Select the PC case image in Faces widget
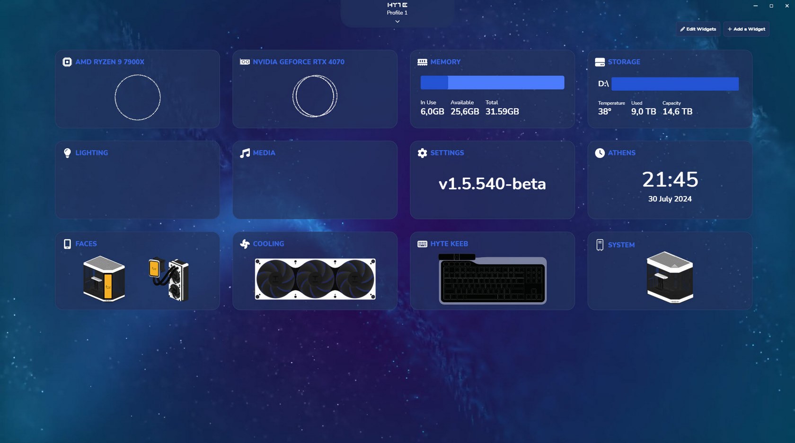Image resolution: width=795 pixels, height=443 pixels. (x=104, y=279)
